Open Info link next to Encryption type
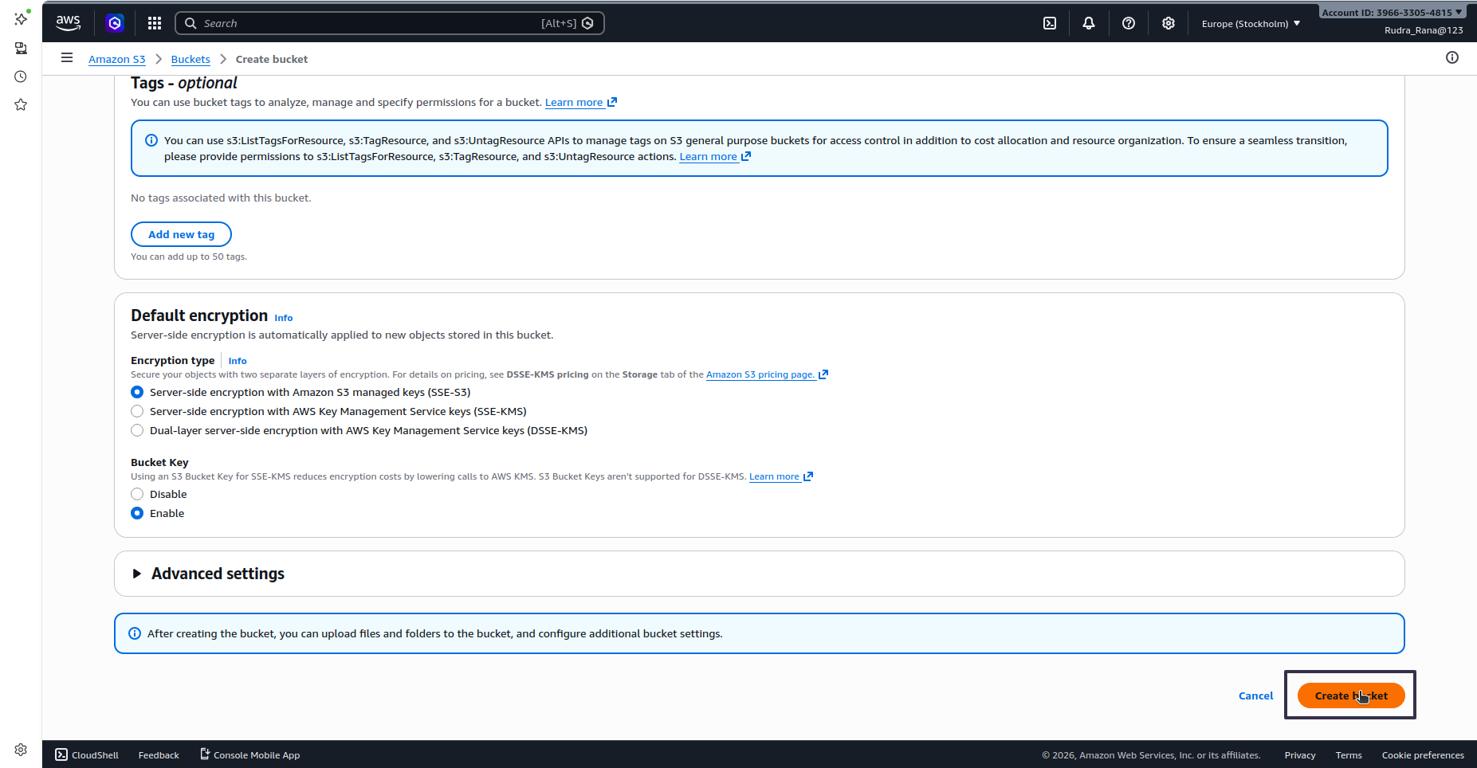 point(238,361)
